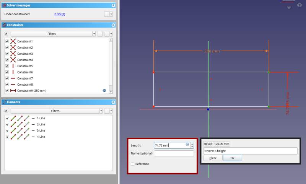Select the Constraint7 horizontal icon
The width and height of the screenshot is (306, 184).
pos(13,78)
